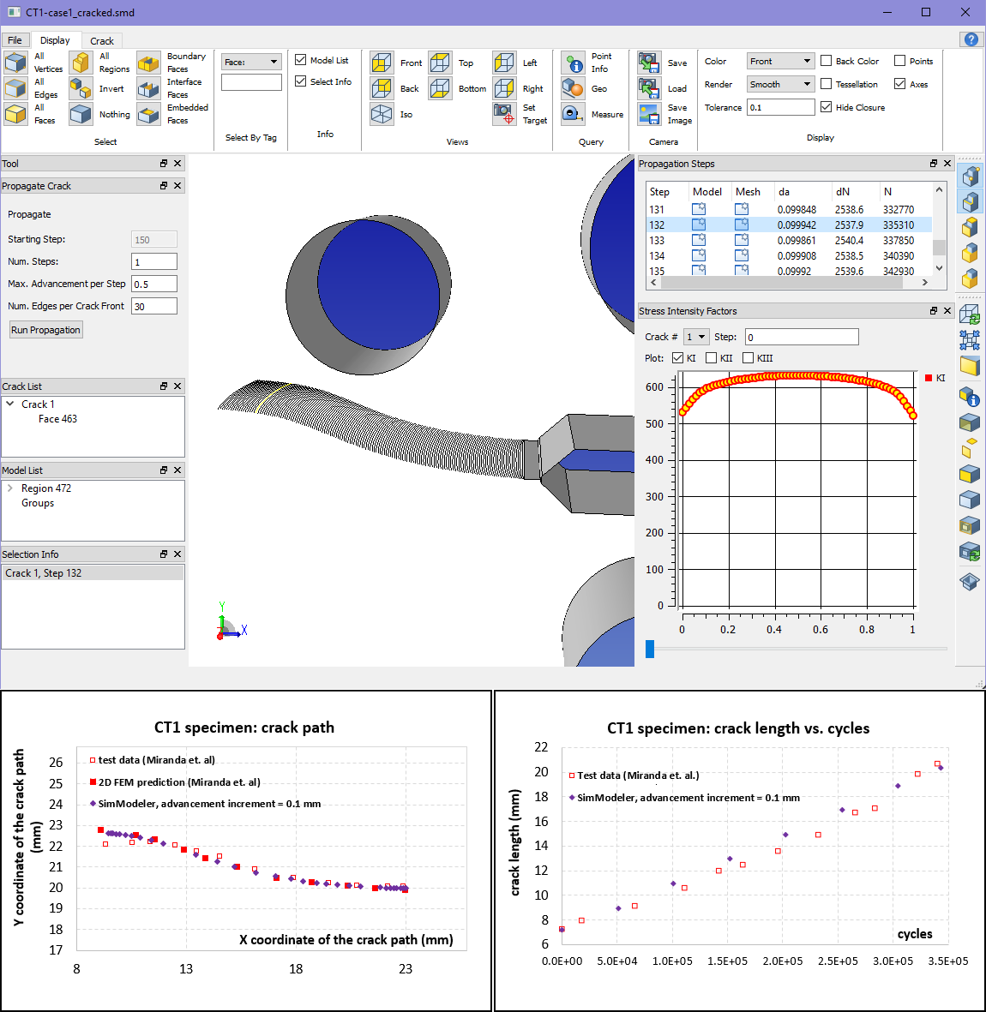Image resolution: width=986 pixels, height=1012 pixels.
Task: Click the step slider handle below plot
Action: pyautogui.click(x=650, y=649)
